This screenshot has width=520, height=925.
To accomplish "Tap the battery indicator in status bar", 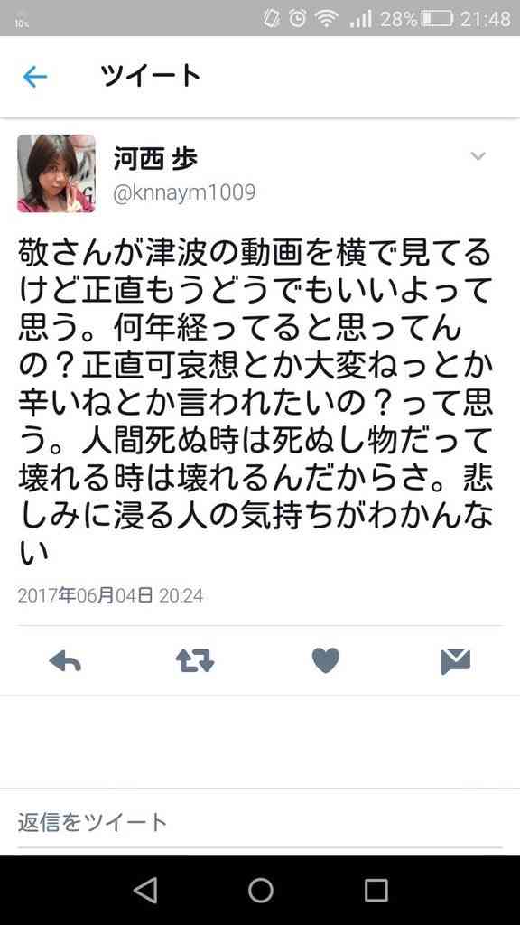I will pyautogui.click(x=437, y=19).
